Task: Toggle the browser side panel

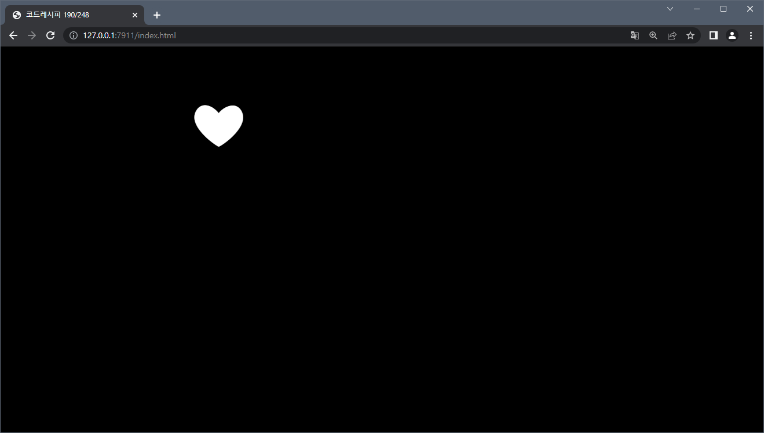Action: (x=714, y=35)
